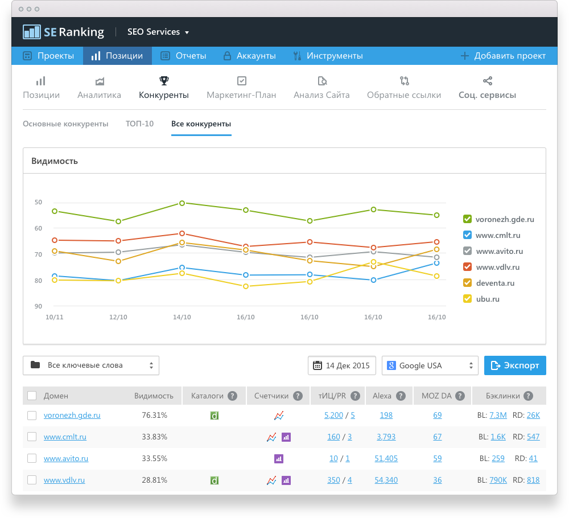
Task: Check the www.vdlv.ru table row checkbox
Action: 32,480
